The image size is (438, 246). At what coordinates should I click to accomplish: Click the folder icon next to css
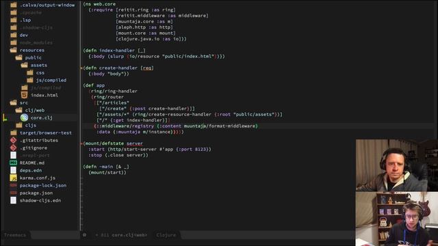(30, 73)
